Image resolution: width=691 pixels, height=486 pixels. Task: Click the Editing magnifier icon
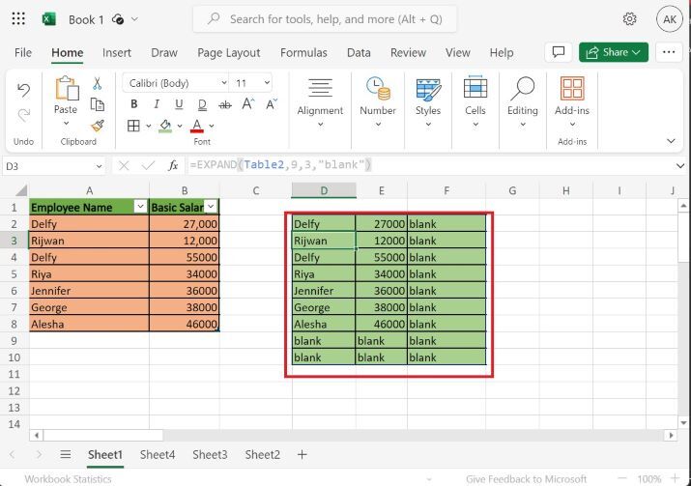tap(522, 88)
